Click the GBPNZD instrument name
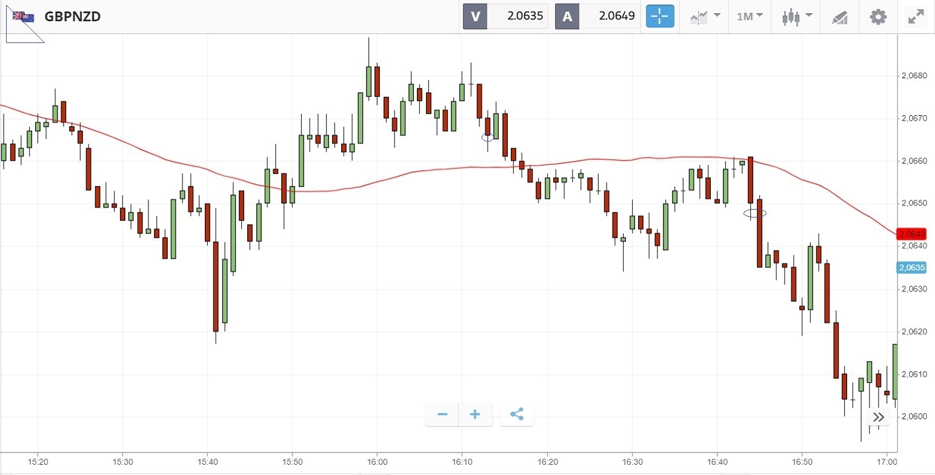Image resolution: width=935 pixels, height=475 pixels. click(73, 16)
